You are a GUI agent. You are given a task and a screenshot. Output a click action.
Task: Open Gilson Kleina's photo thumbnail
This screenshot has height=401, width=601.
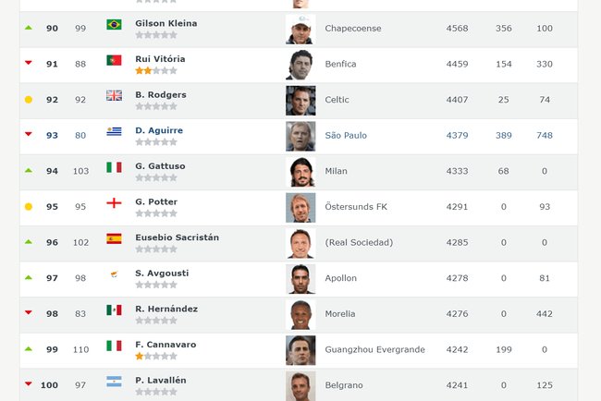pos(300,29)
